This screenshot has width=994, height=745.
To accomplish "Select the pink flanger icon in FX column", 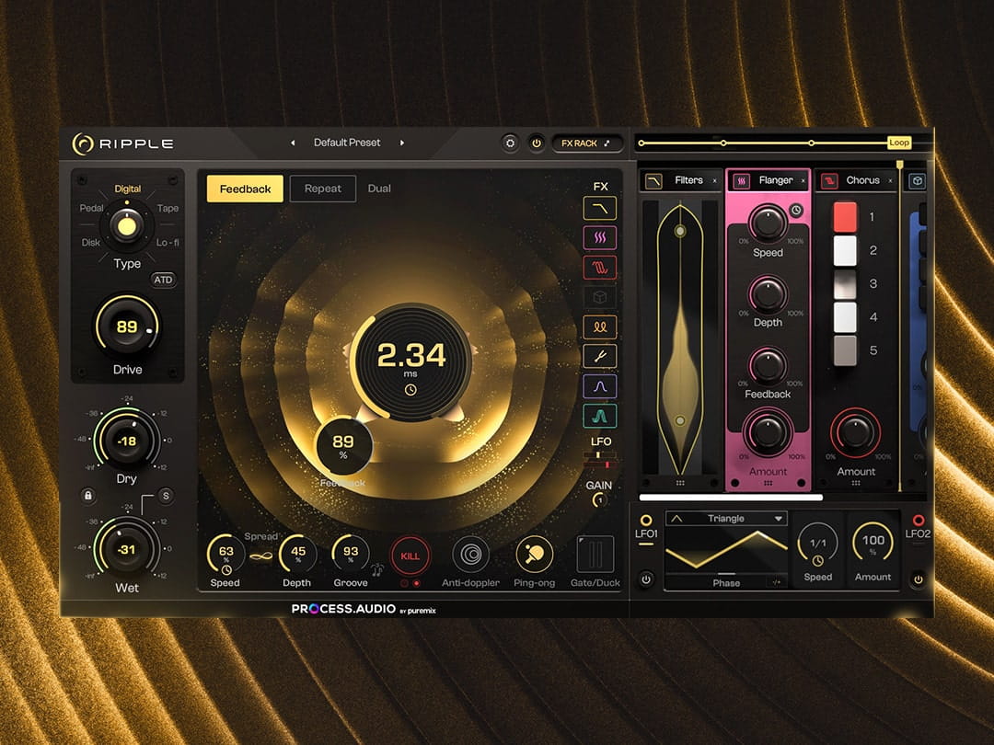I will pos(600,237).
